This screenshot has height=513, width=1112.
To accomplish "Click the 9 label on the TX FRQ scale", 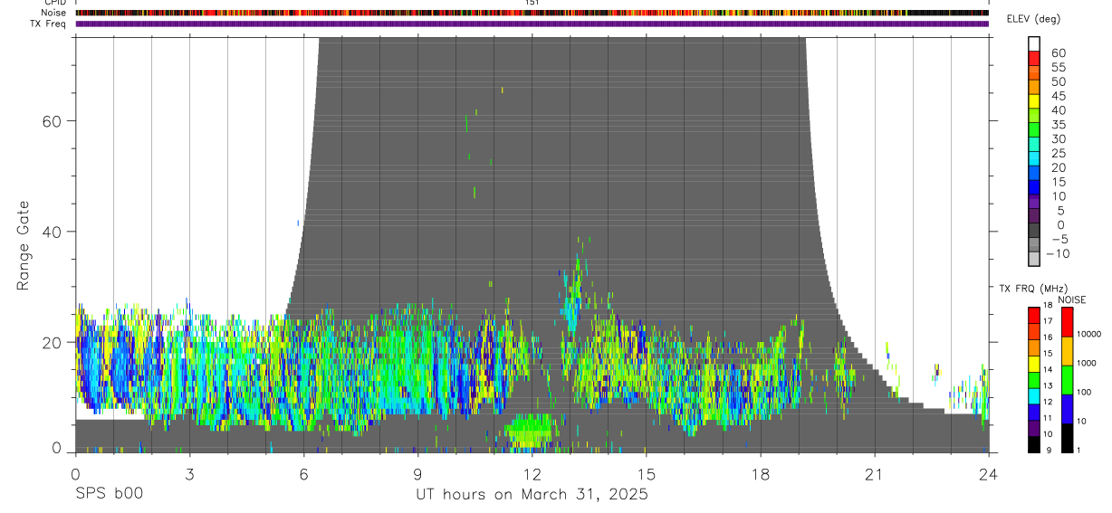I will pos(1050,451).
